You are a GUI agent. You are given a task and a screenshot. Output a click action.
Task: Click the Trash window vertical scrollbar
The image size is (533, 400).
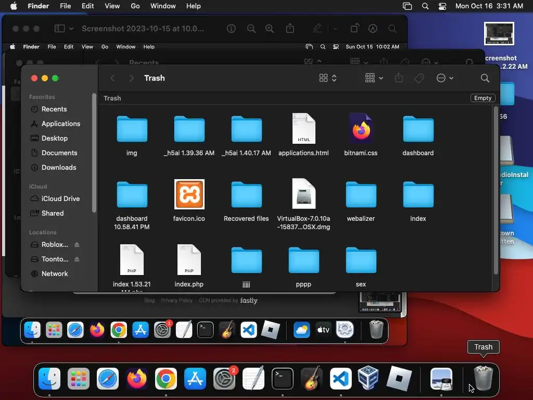tap(496, 191)
